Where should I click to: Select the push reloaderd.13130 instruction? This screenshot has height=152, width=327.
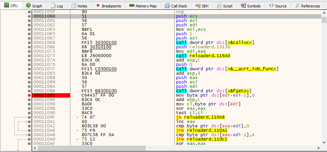click(203, 47)
